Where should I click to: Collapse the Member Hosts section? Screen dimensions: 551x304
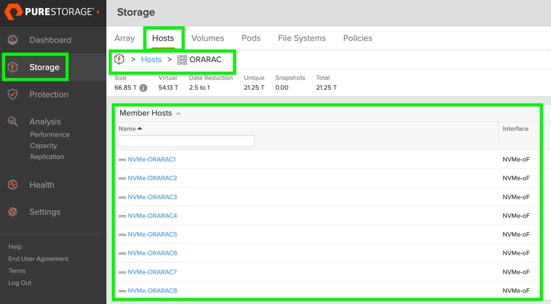pos(178,114)
